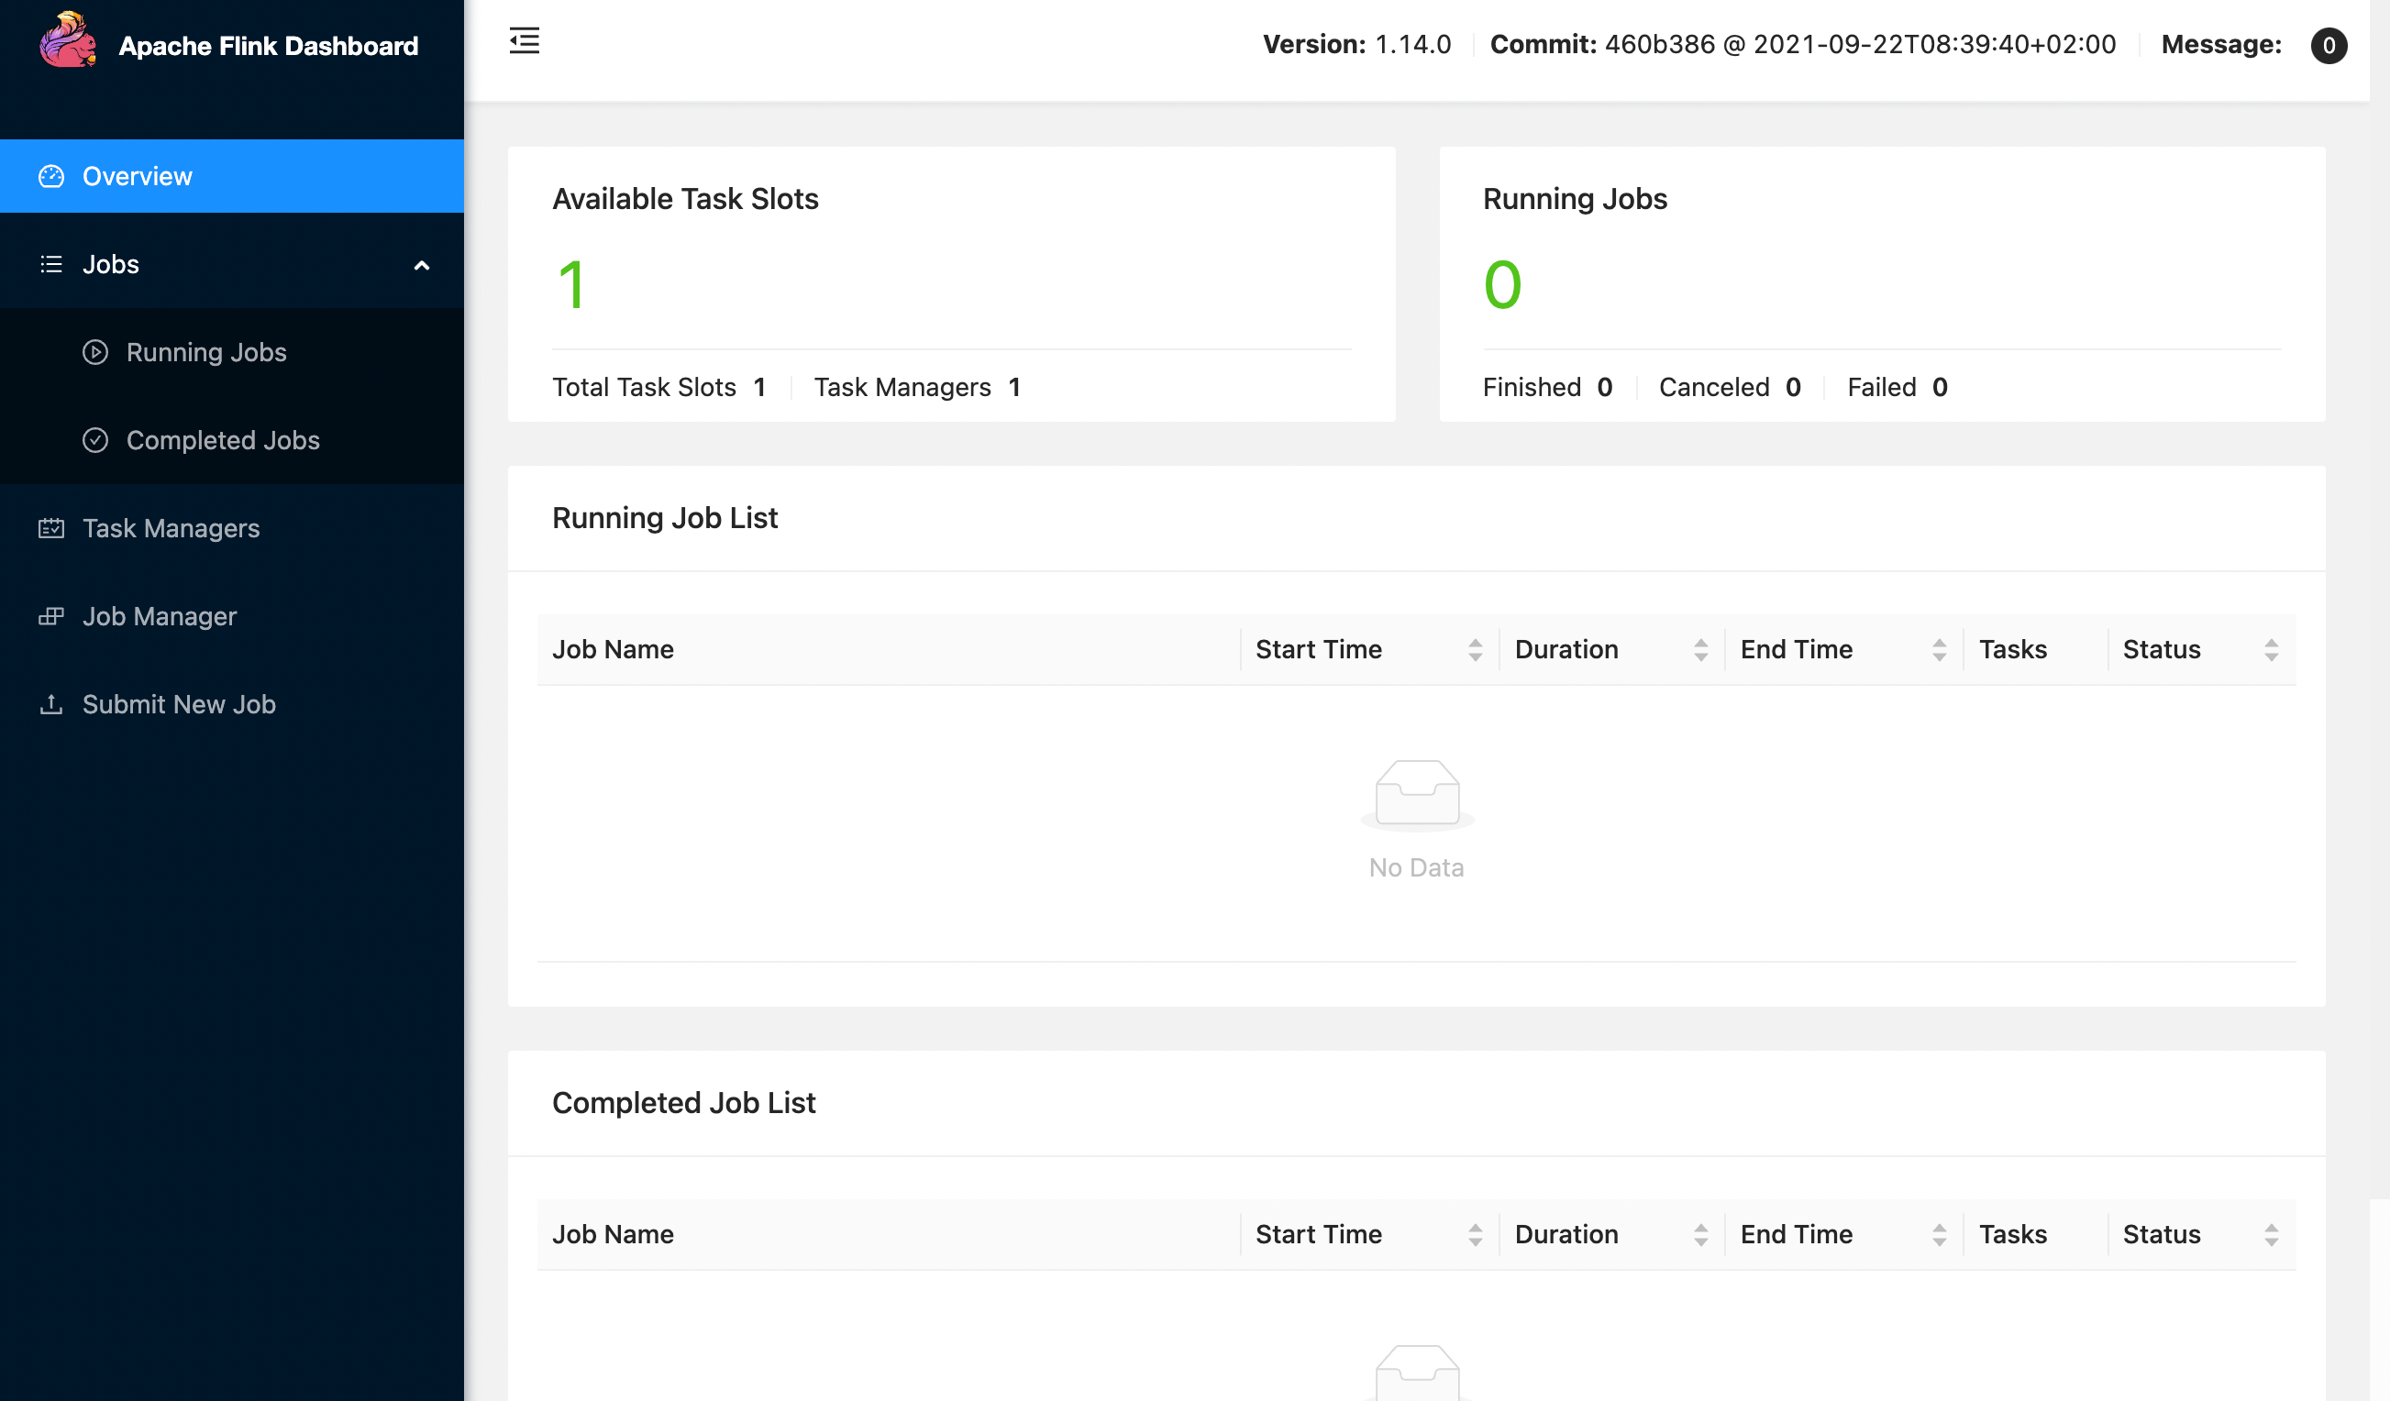The width and height of the screenshot is (2390, 1401).
Task: Click the Submit New Job link
Action: [x=178, y=704]
